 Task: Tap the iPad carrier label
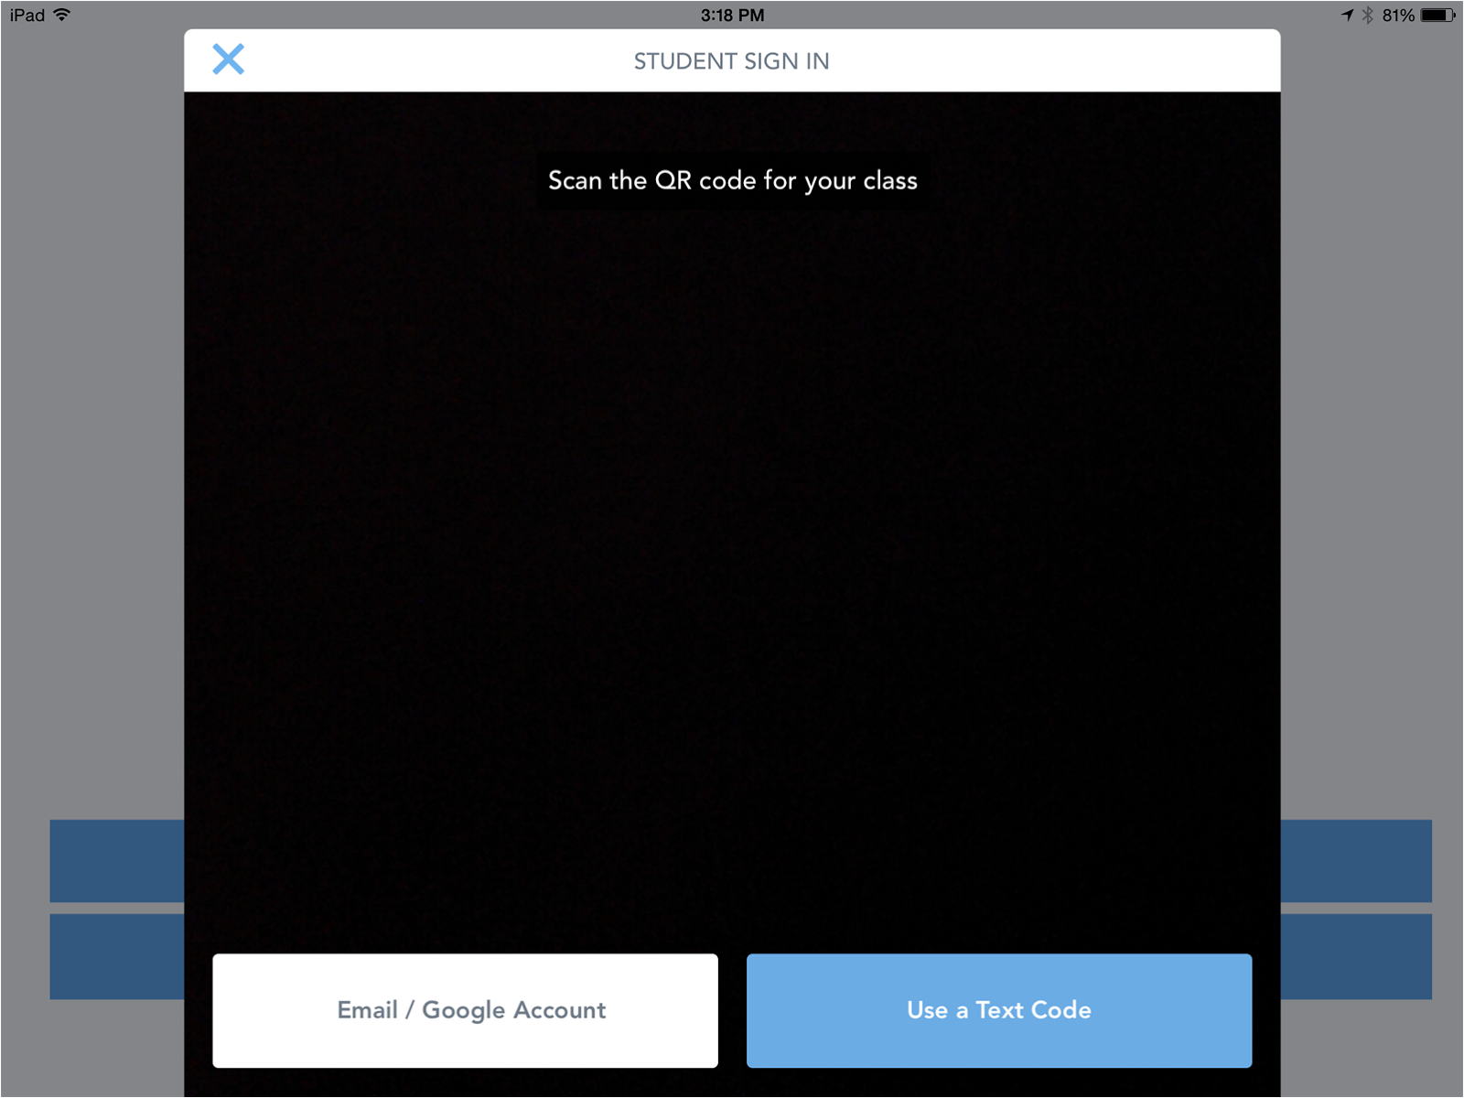(27, 15)
